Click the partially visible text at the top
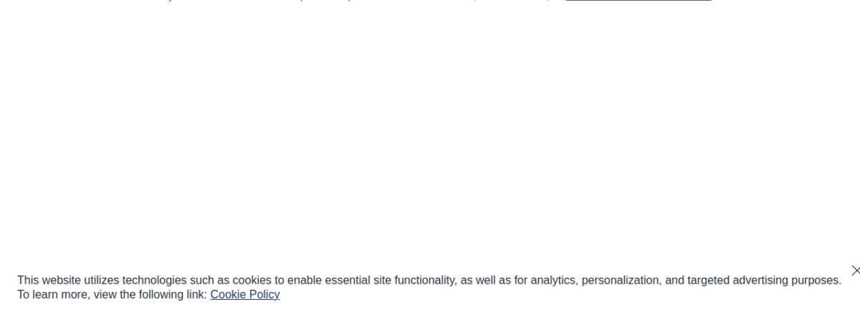The width and height of the screenshot is (860, 322). [x=358, y=1]
